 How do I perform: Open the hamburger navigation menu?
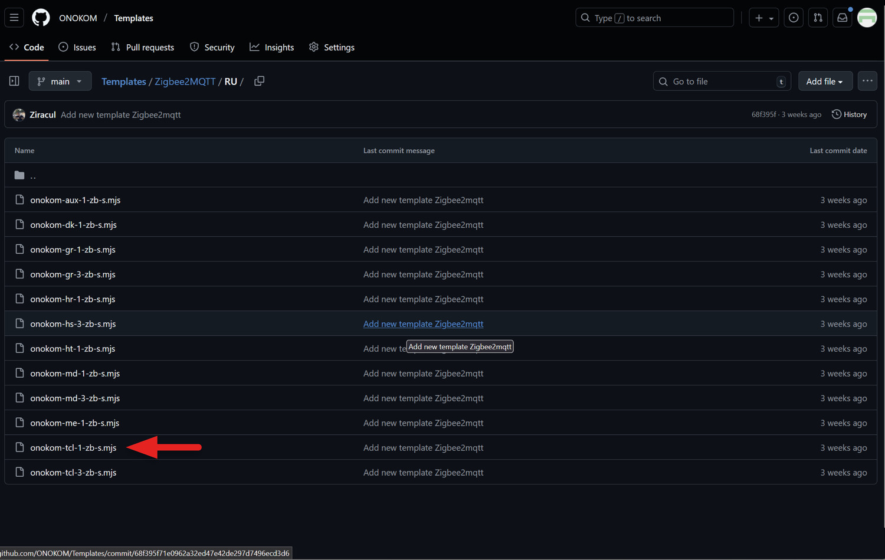14,18
